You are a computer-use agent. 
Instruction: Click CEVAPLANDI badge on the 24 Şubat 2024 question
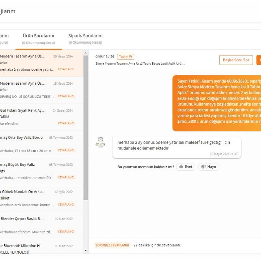(66, 123)
